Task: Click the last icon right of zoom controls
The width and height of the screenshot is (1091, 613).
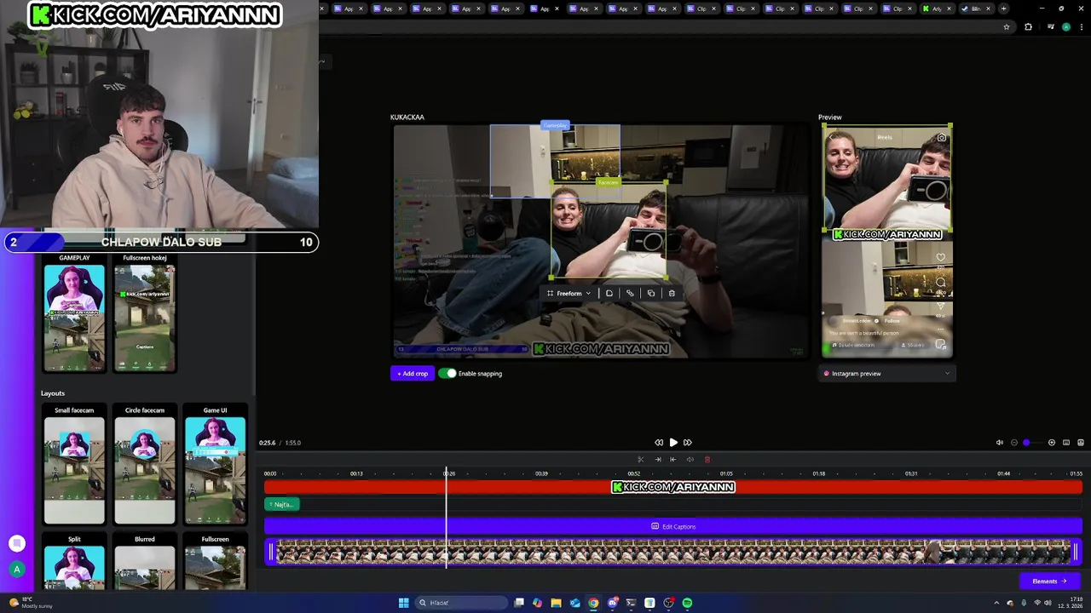Action: tap(1081, 443)
